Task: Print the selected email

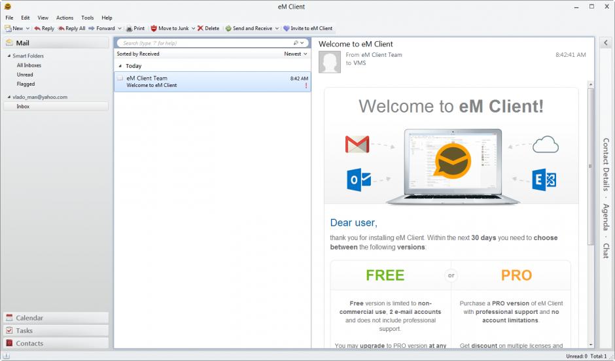Action: tap(135, 28)
